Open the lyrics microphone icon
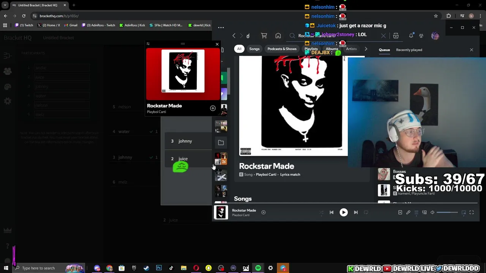This screenshot has width=486, height=273. [408, 212]
